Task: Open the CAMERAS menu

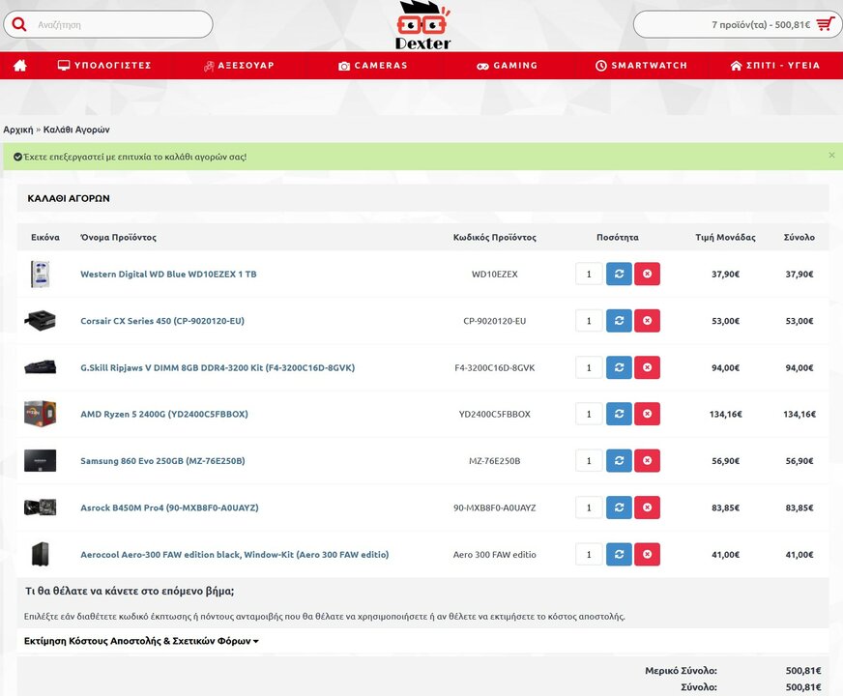Action: (372, 66)
